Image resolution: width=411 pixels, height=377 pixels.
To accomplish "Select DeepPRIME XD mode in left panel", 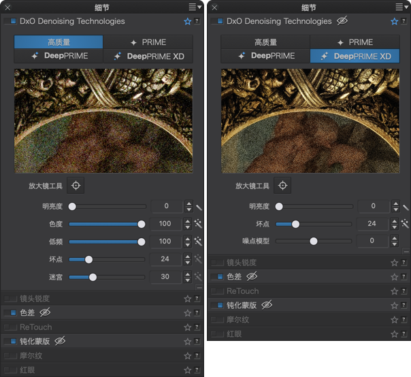I will click(x=148, y=56).
